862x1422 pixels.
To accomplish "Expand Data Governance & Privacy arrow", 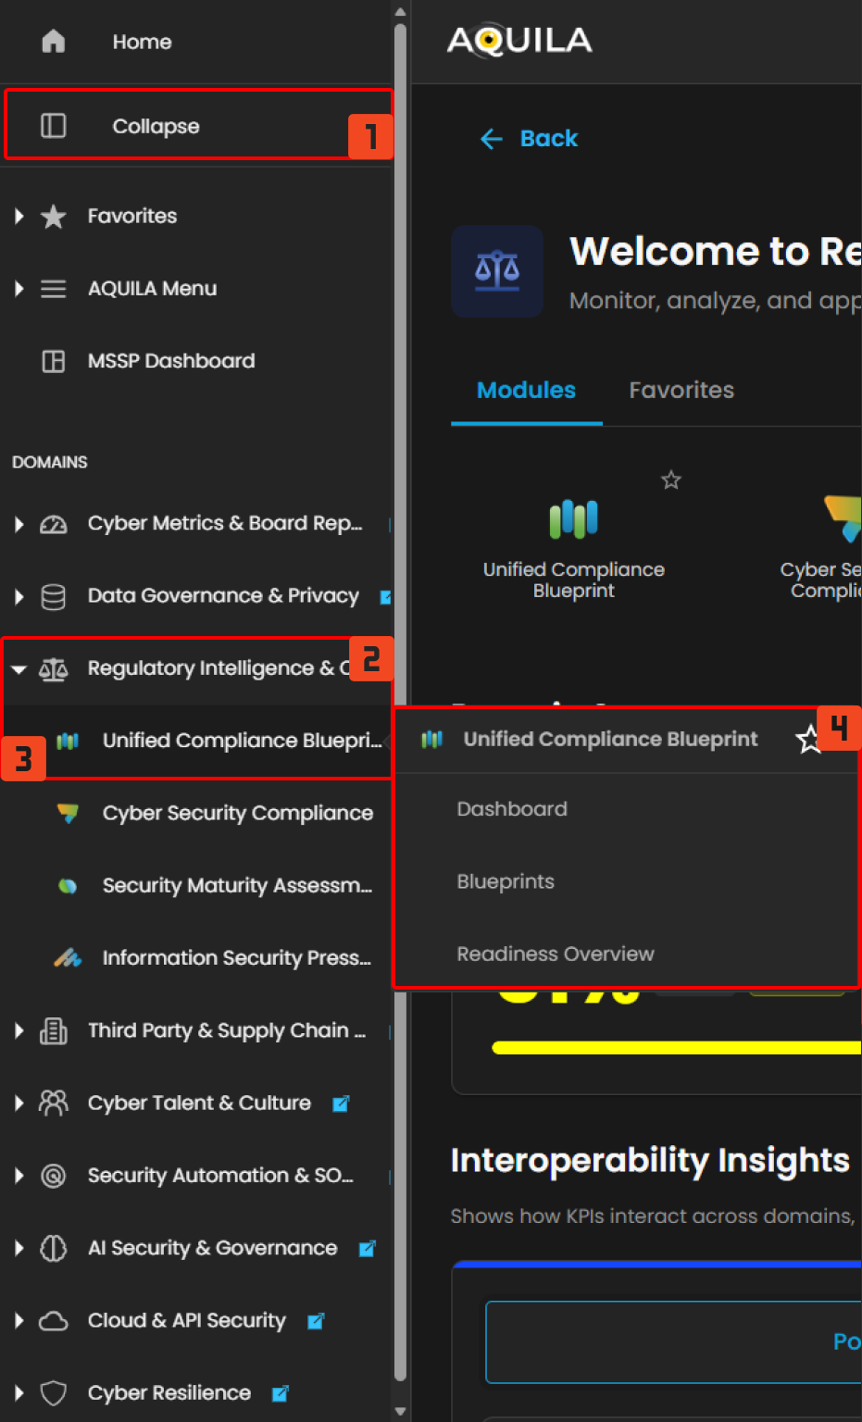I will click(19, 597).
